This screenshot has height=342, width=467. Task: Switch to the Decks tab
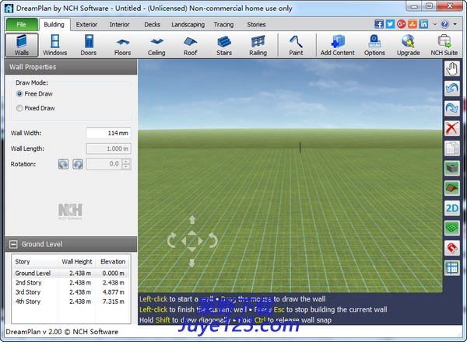click(x=153, y=25)
